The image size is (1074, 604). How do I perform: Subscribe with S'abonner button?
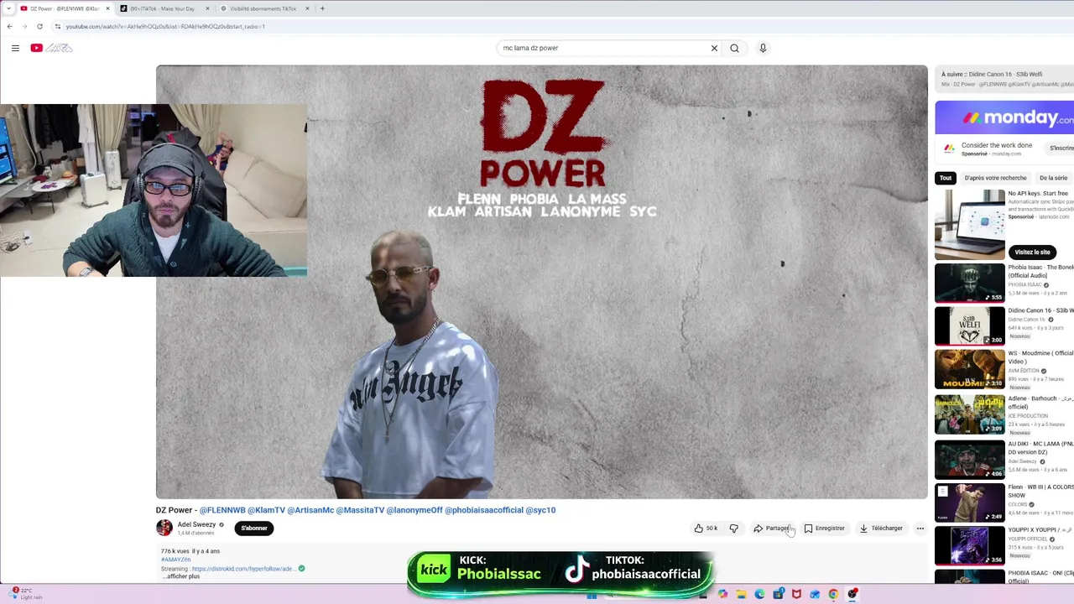pyautogui.click(x=254, y=528)
